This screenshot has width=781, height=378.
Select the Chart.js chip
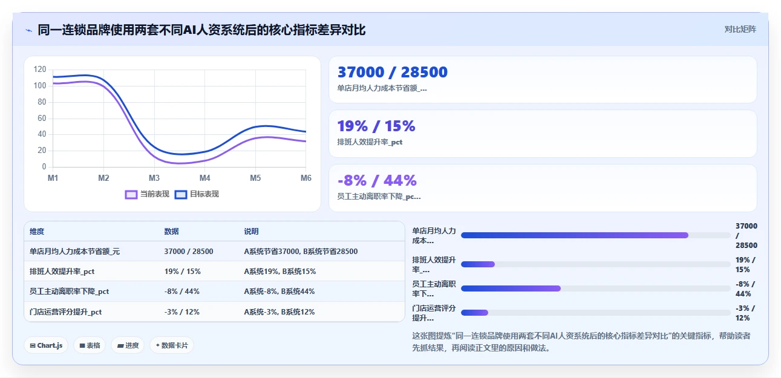46,345
